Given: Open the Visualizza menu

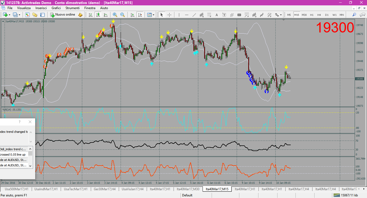Looking at the screenshot, I should pyautogui.click(x=24, y=8).
